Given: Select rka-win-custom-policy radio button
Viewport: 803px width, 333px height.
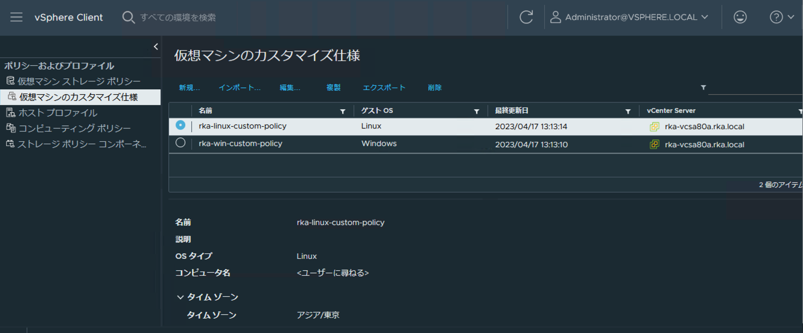Looking at the screenshot, I should 180,143.
